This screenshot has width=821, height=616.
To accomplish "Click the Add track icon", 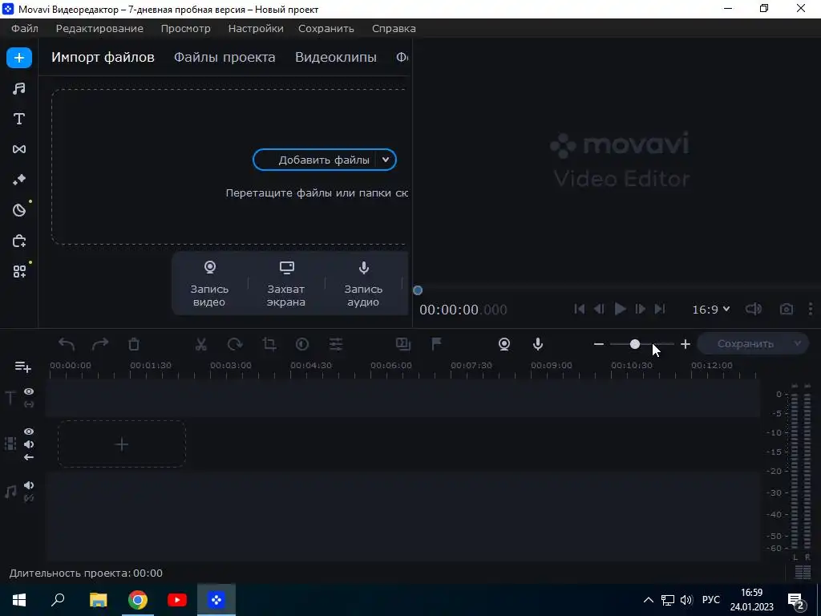I will click(x=22, y=367).
